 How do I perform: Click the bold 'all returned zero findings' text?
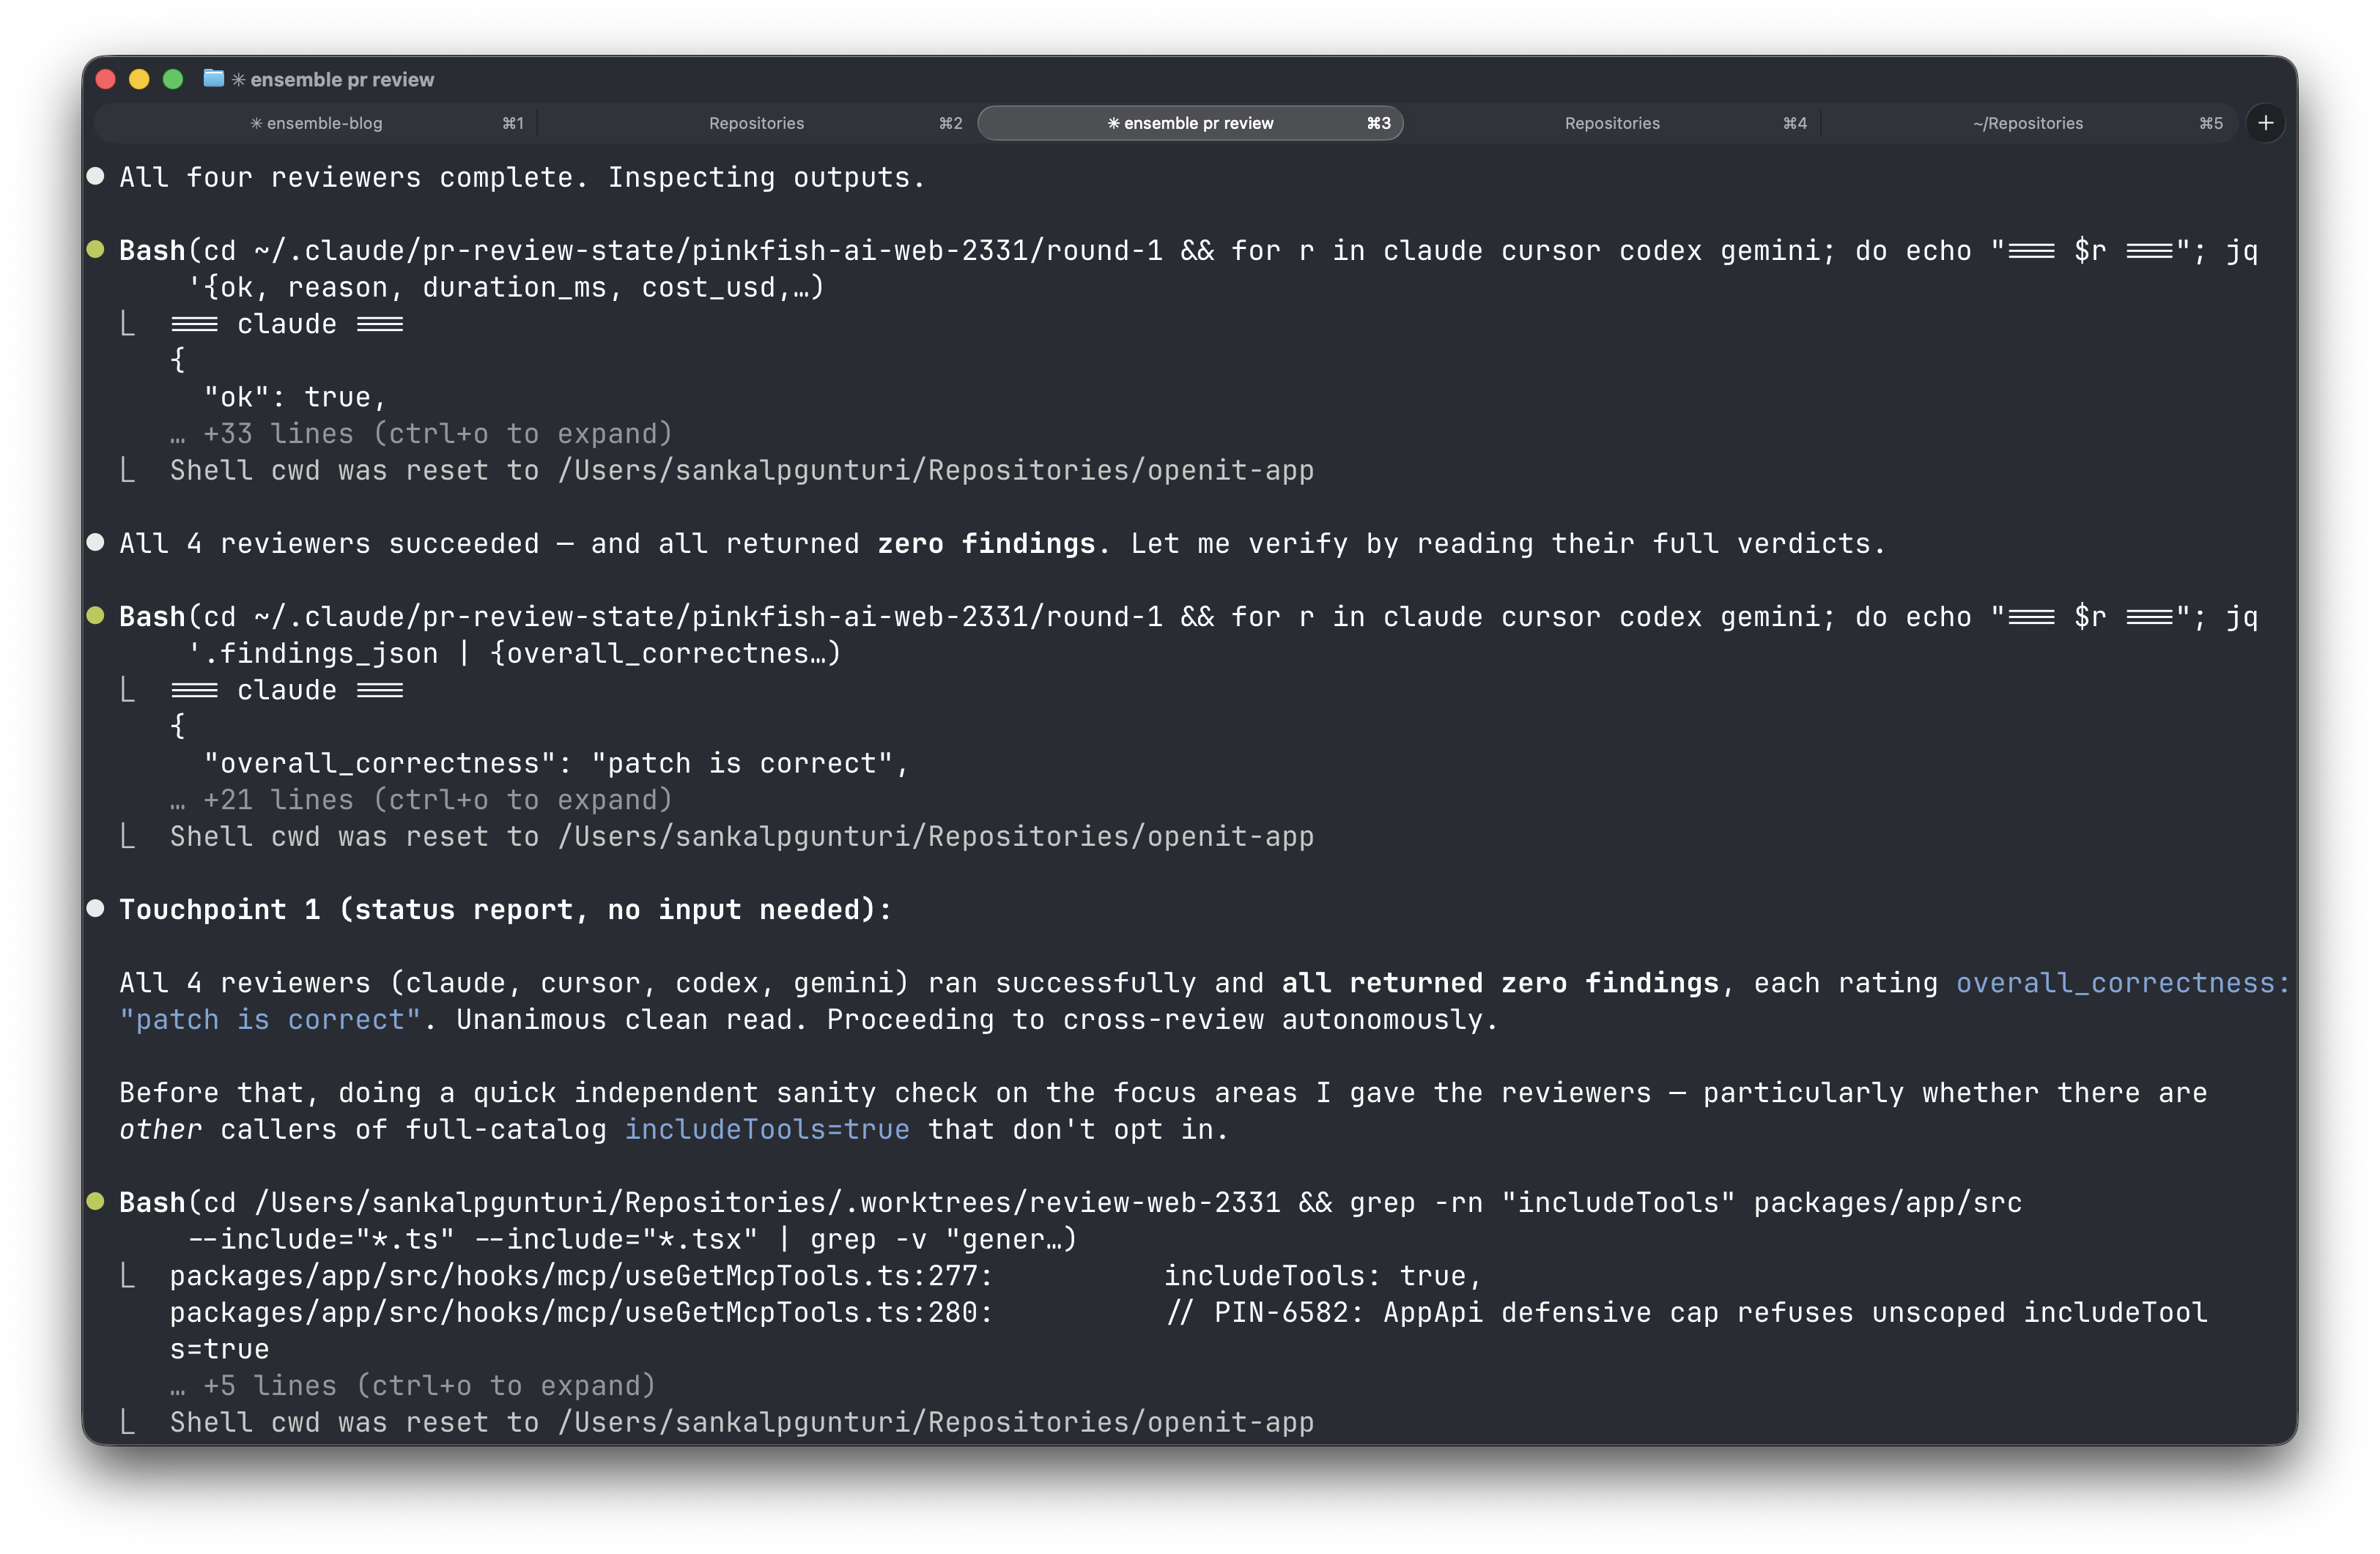click(1500, 982)
